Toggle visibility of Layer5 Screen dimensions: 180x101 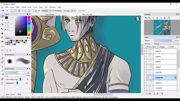coord(146,62)
